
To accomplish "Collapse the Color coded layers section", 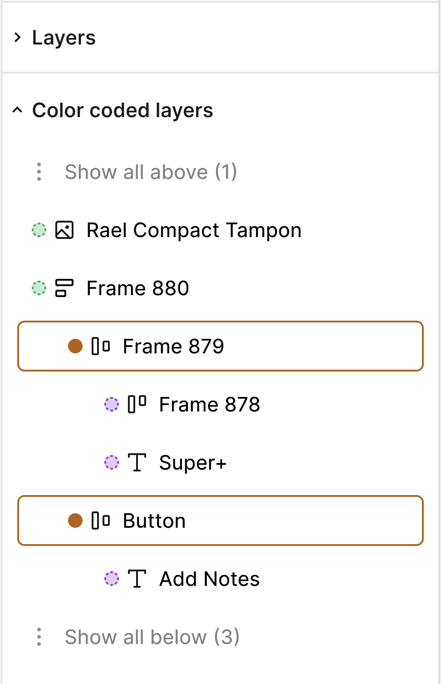I will [17, 110].
